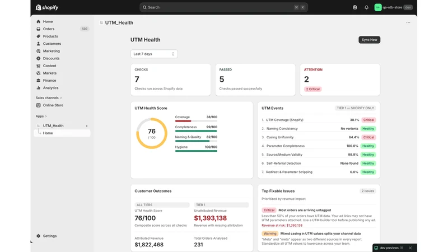This screenshot has width=448, height=252.
Task: Click the Discounts icon
Action: (x=38, y=58)
